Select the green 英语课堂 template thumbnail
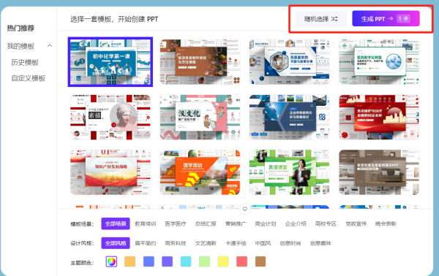439x276 pixels. tap(289, 172)
